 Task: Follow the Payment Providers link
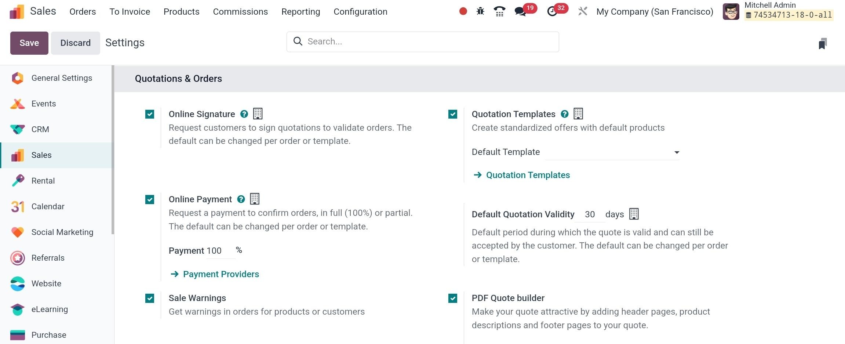(221, 274)
